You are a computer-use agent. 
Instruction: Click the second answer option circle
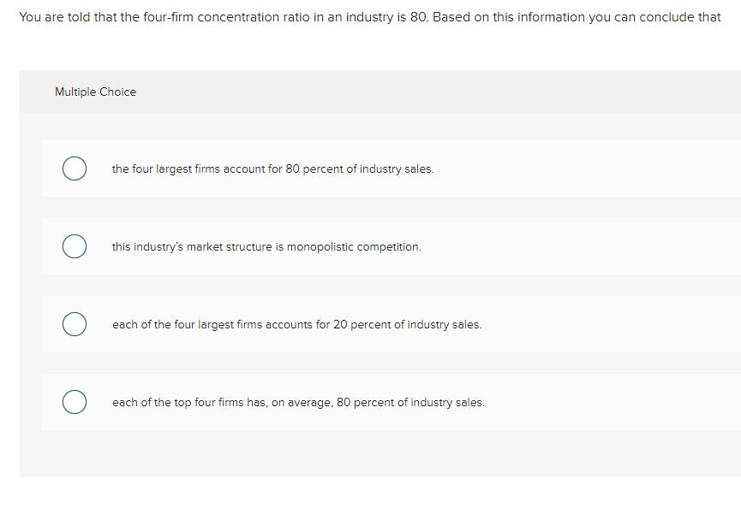pyautogui.click(x=74, y=246)
